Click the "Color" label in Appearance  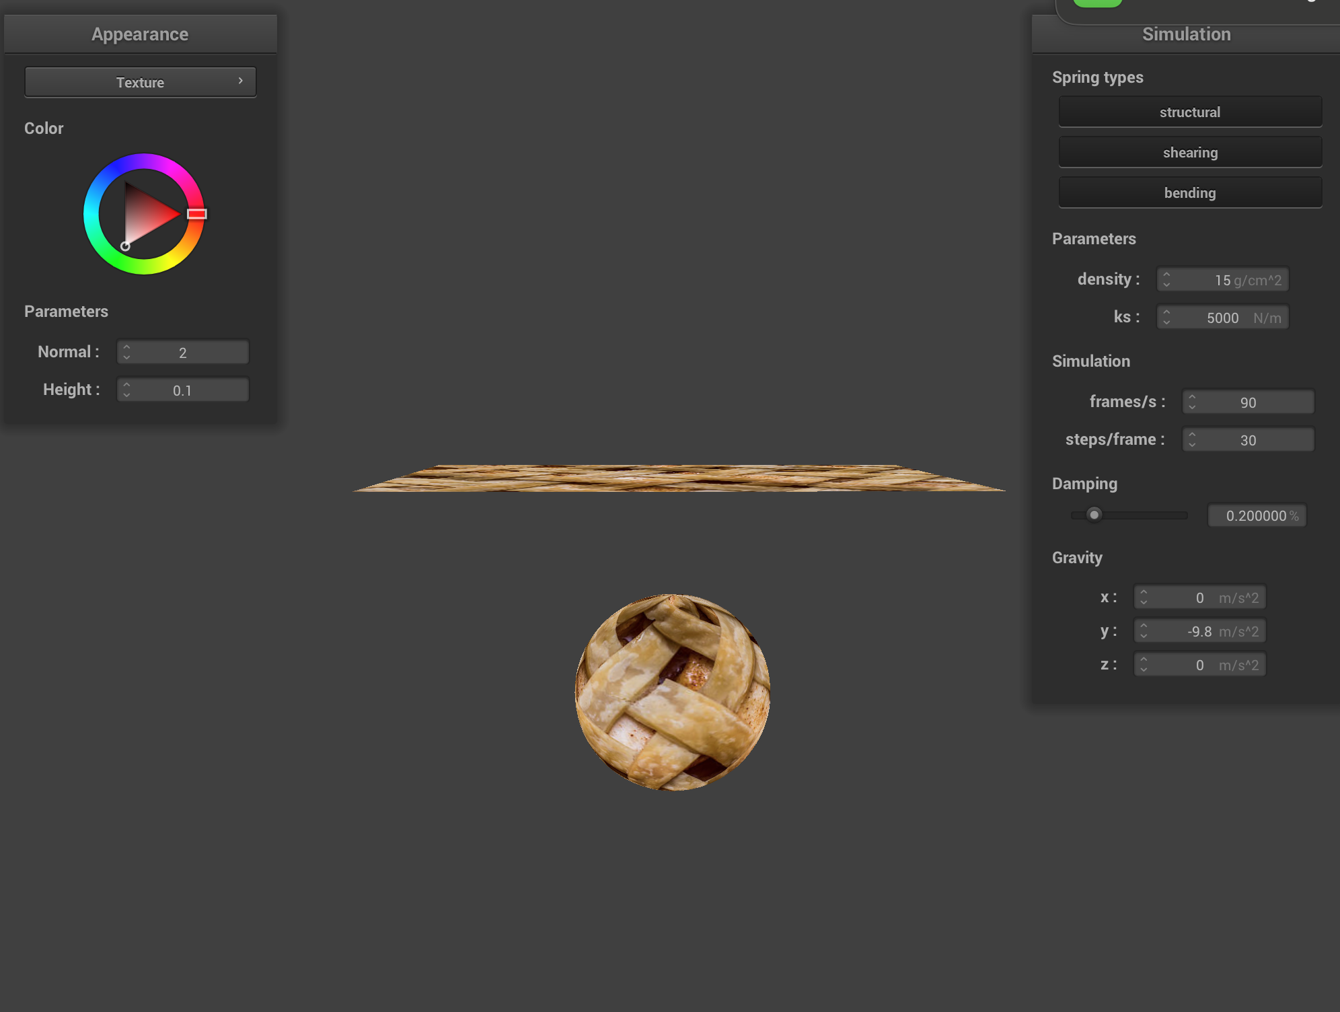[x=44, y=129]
